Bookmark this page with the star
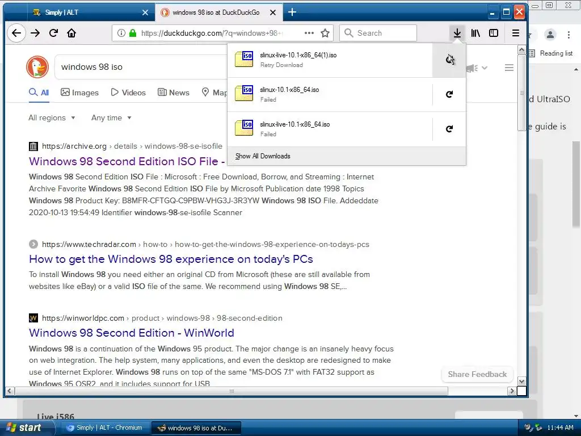 tap(325, 33)
